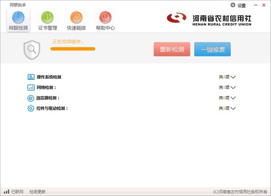The image size is (271, 196).
Task: Open the 帮助中心 help icon
Action: pos(105,18)
